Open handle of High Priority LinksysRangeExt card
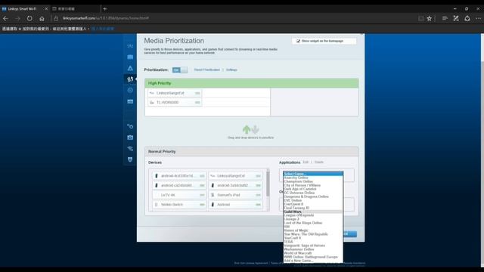 (197, 93)
